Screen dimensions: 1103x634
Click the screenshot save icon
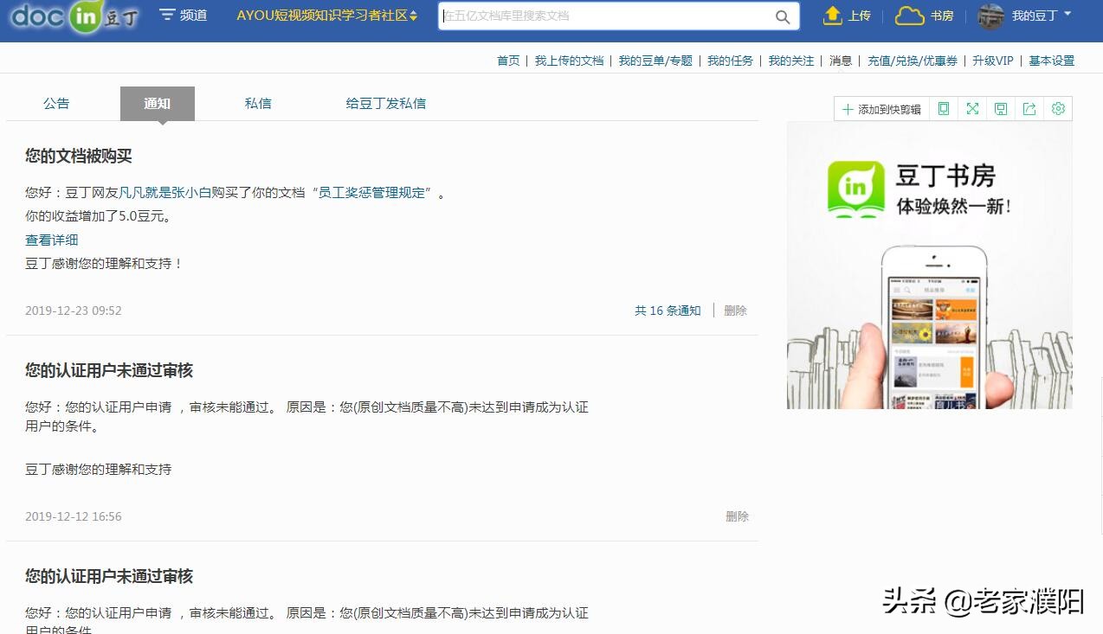point(1000,108)
